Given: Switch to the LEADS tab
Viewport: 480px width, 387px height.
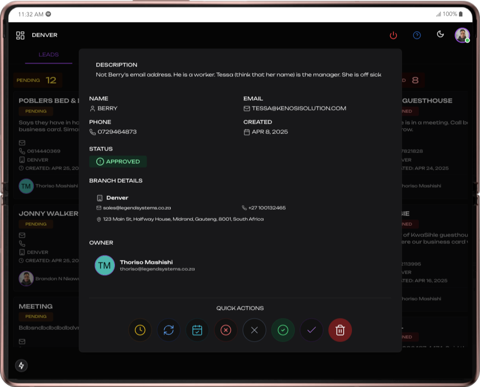Looking at the screenshot, I should click(x=49, y=55).
